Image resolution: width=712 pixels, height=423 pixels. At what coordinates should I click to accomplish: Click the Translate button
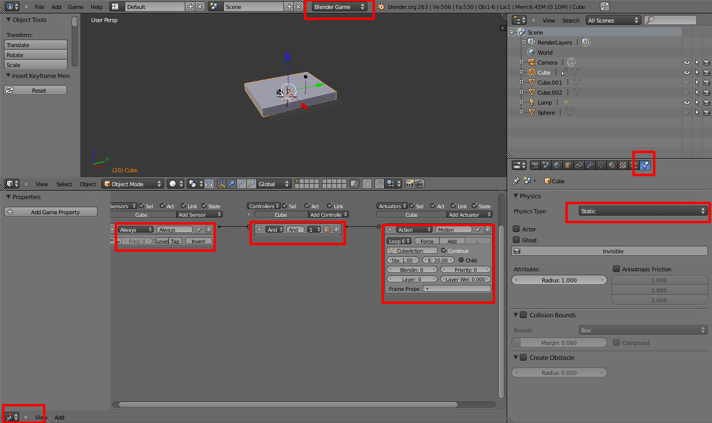pos(36,45)
